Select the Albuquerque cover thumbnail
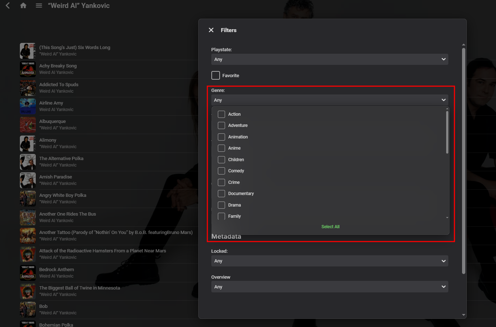The width and height of the screenshot is (496, 327). [28, 125]
